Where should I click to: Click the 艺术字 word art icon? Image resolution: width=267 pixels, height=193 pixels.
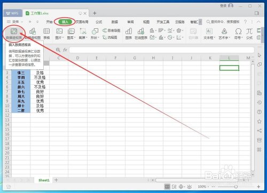(224, 31)
